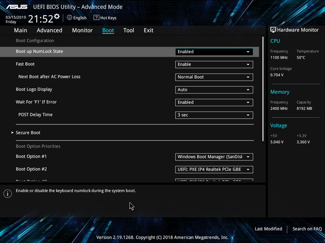Click the Next Boot after AC Power Loss label

[49, 76]
